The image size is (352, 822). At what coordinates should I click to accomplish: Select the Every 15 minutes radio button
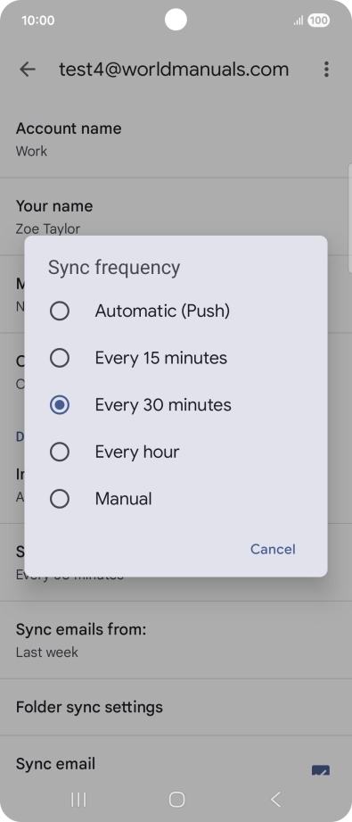coord(59,358)
